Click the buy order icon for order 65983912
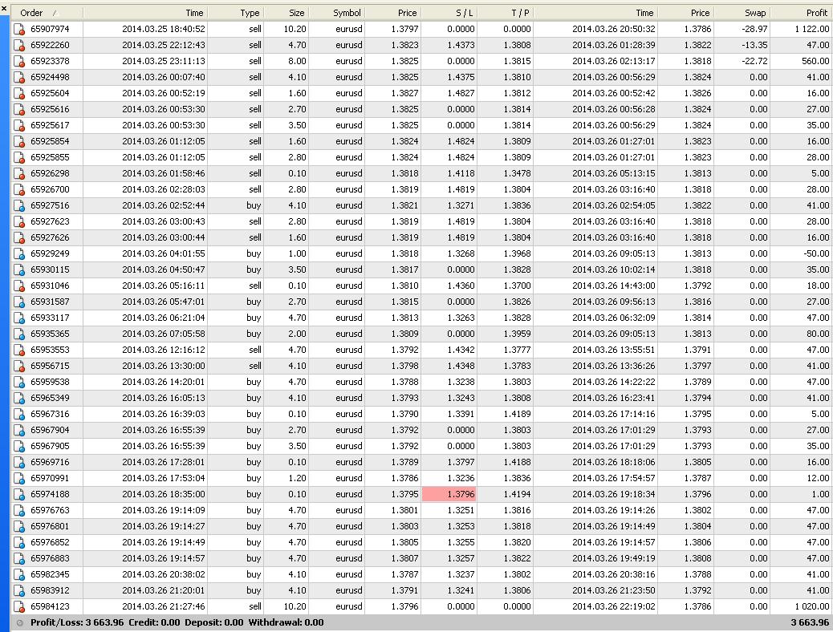The image size is (833, 632). point(19,590)
